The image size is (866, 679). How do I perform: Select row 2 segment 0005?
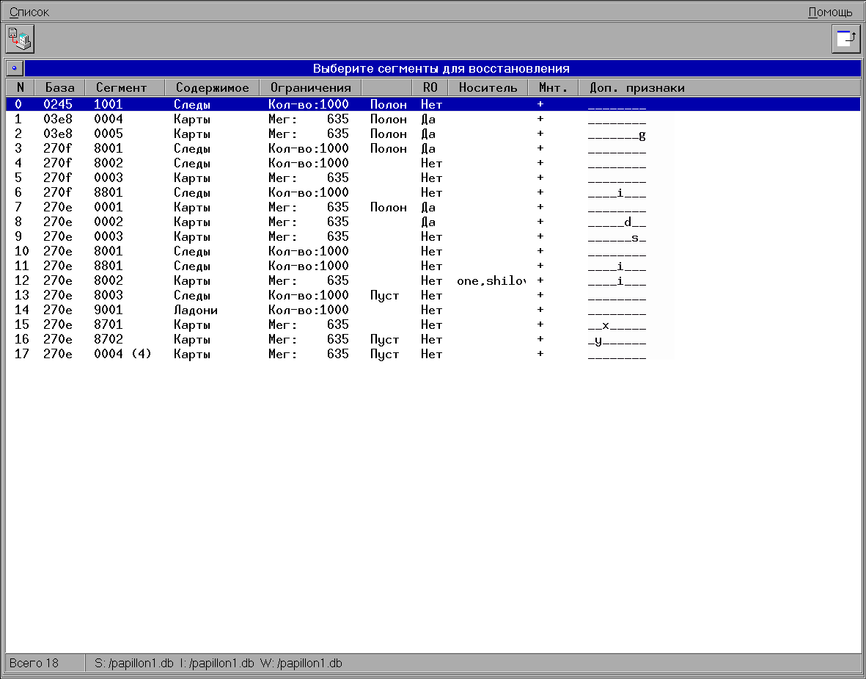coord(433,134)
